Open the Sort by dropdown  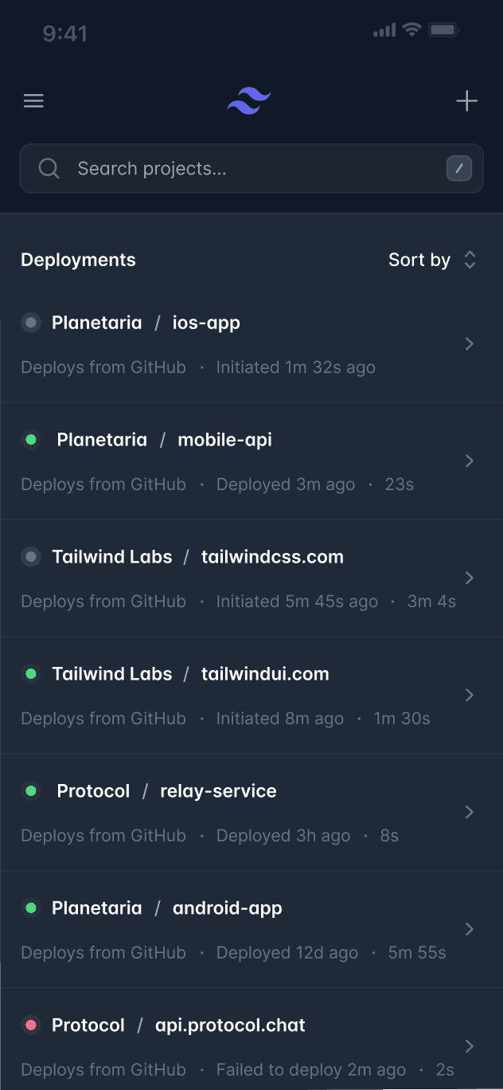point(433,260)
